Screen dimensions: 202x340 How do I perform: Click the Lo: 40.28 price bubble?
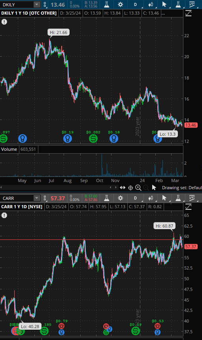[30, 326]
